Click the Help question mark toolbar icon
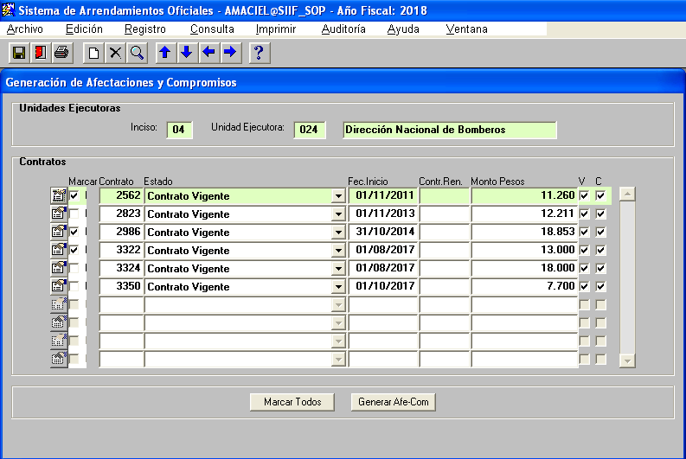686x459 pixels. tap(259, 53)
